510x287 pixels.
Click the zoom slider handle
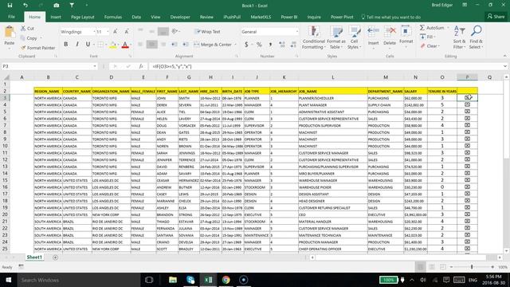tap(472, 267)
